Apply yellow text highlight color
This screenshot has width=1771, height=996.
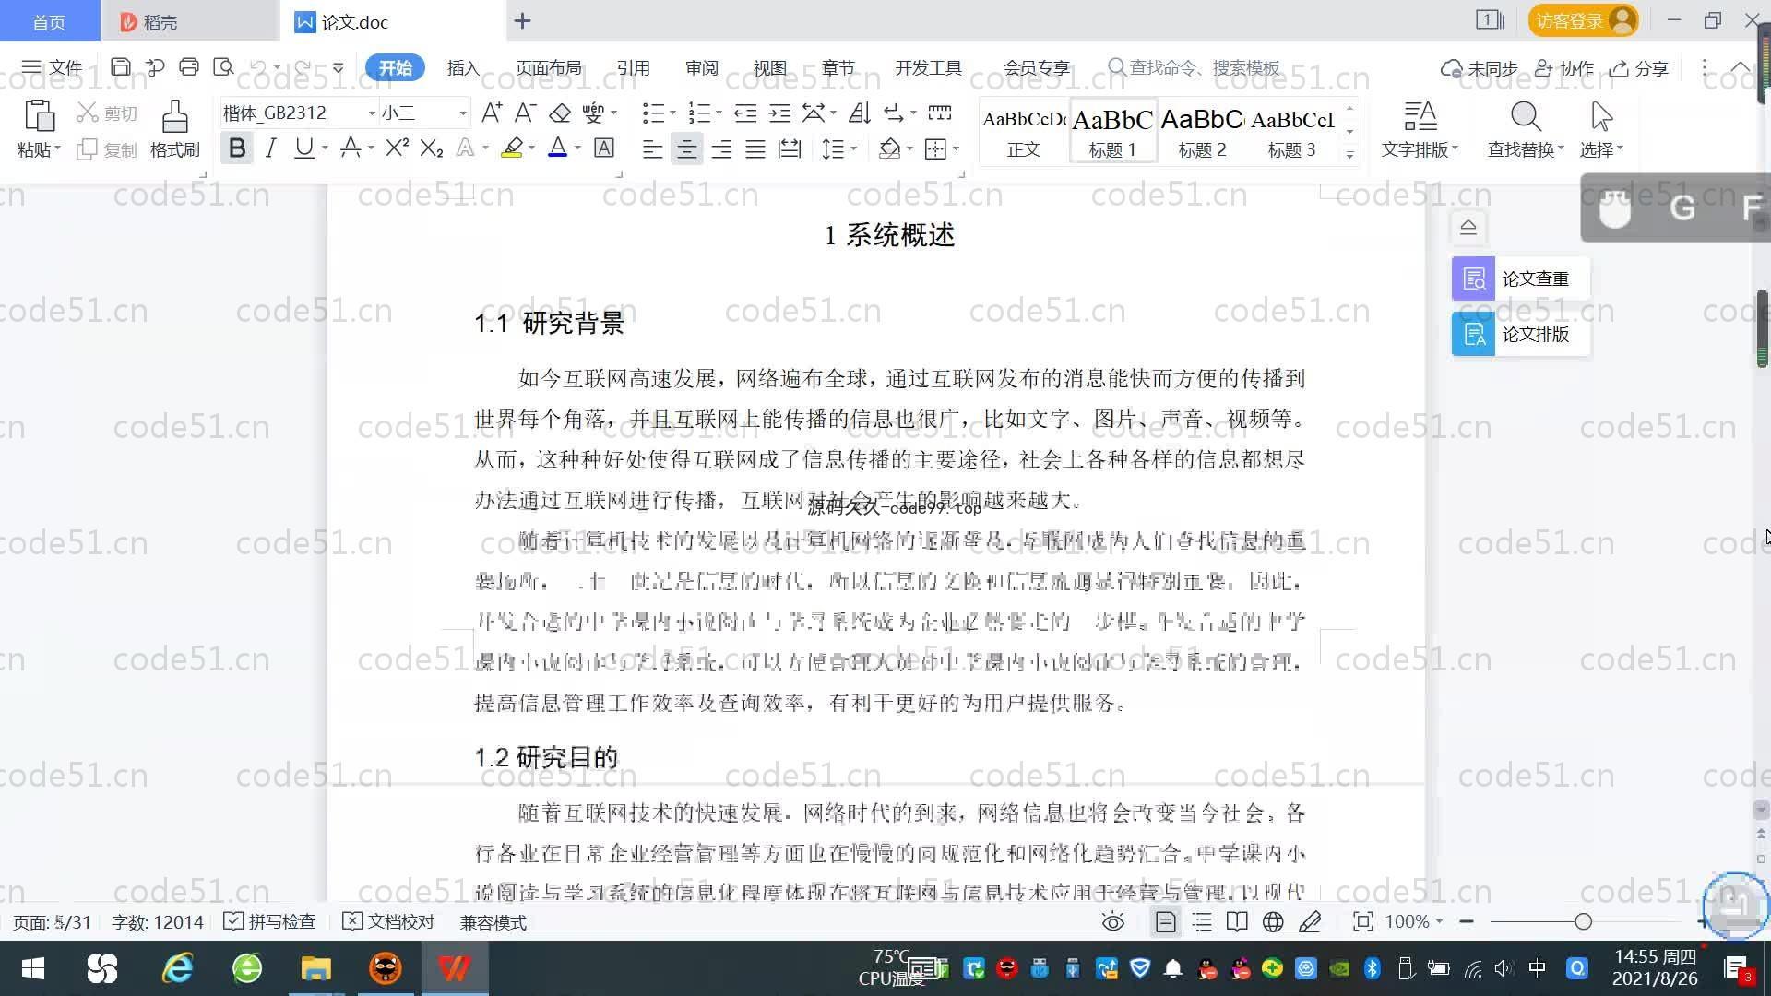(x=512, y=148)
